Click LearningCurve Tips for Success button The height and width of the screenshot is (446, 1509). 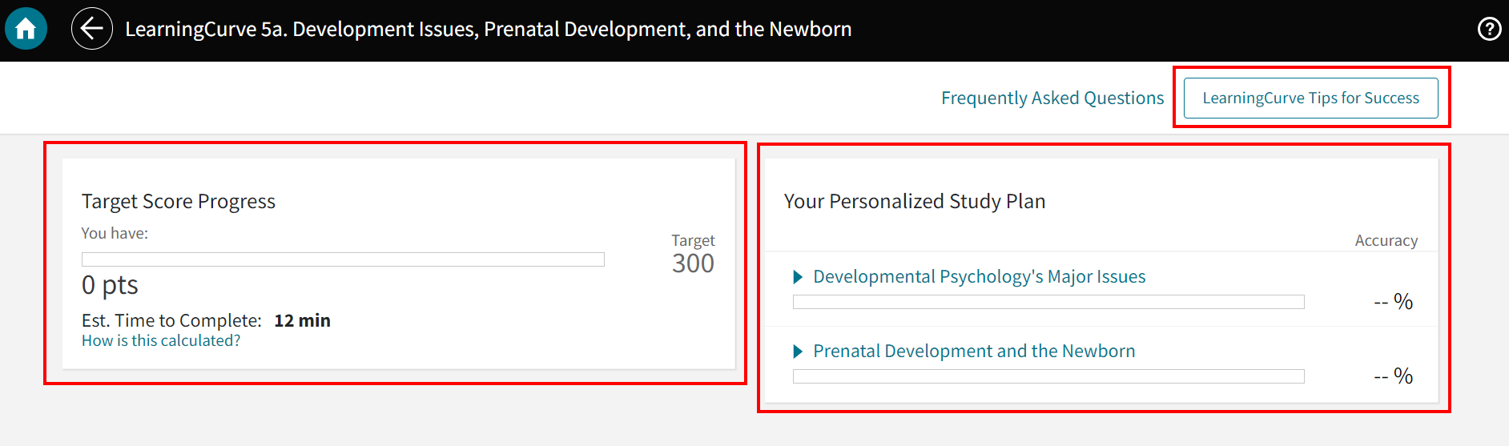pyautogui.click(x=1310, y=98)
